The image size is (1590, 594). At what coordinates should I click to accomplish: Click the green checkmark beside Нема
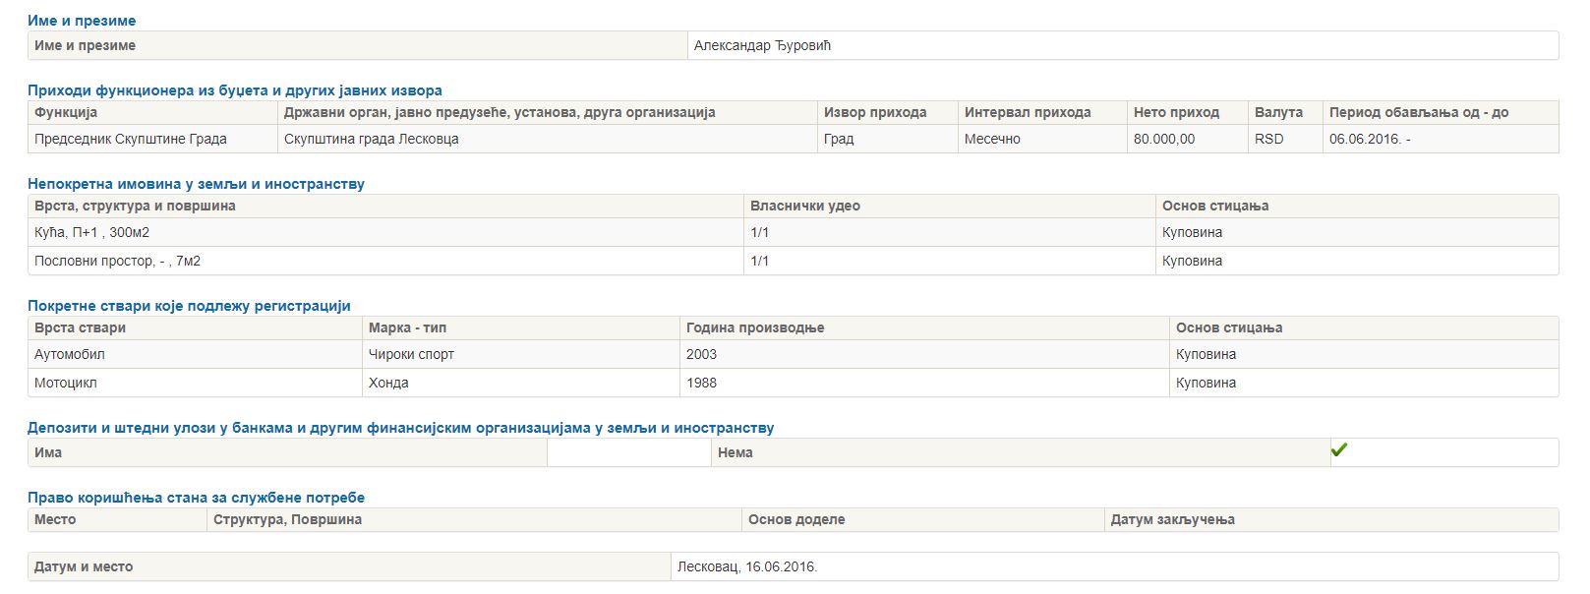1338,450
